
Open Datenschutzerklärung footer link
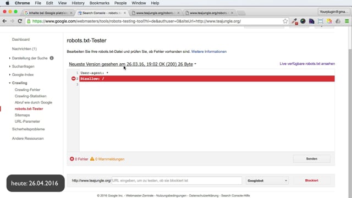204,196
